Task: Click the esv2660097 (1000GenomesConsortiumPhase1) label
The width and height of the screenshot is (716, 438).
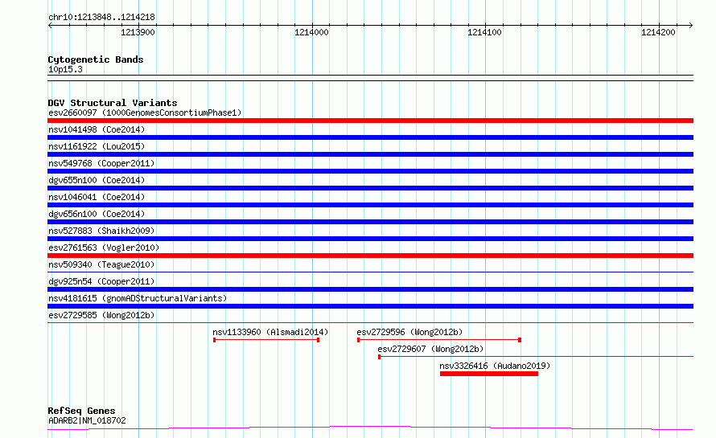Action: pyautogui.click(x=145, y=113)
